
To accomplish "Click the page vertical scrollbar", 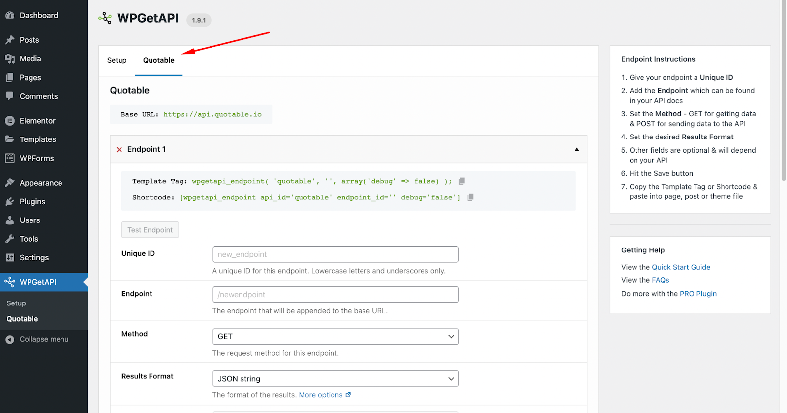I will pos(784,90).
